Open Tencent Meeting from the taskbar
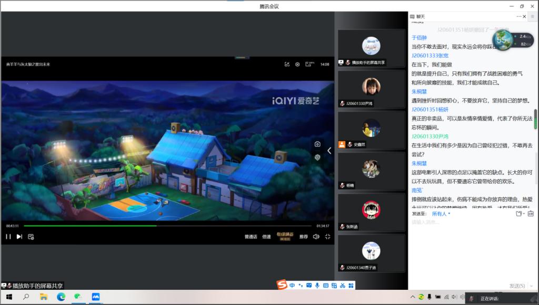 pyautogui.click(x=96, y=297)
